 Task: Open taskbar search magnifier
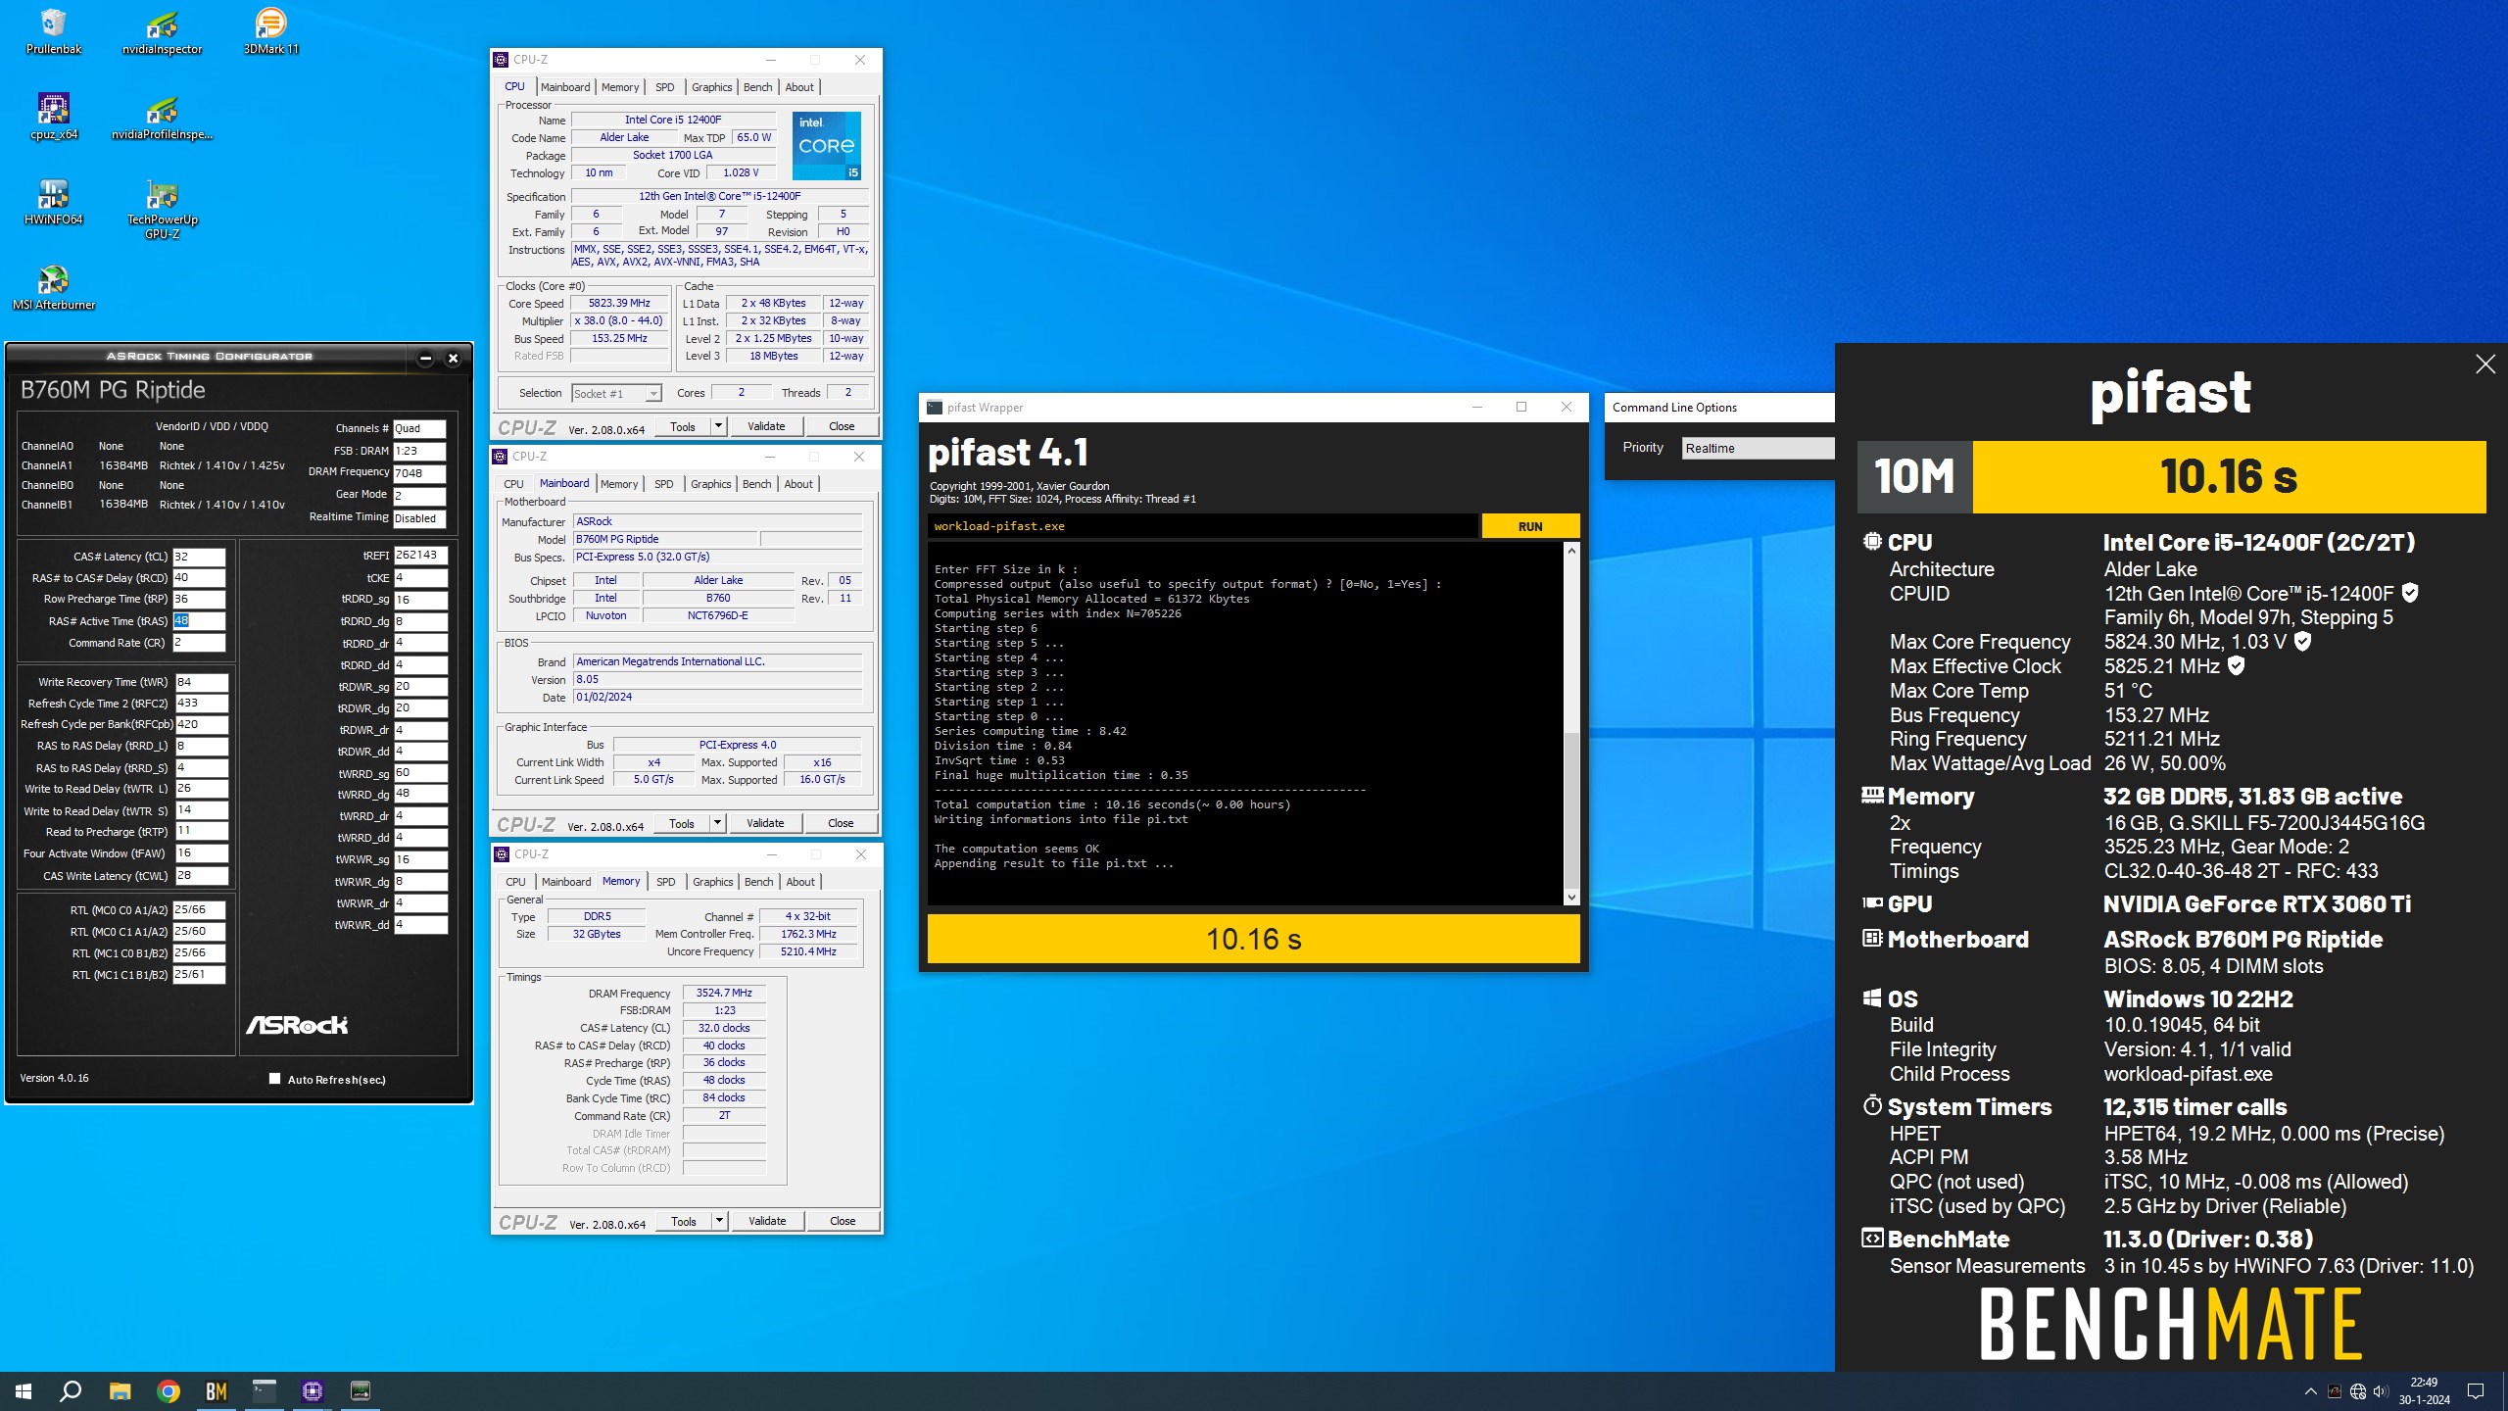71,1390
